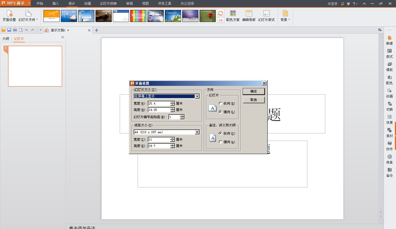The image size is (396, 229).
Task: Select 横向 orientation for slides
Action: click(220, 112)
